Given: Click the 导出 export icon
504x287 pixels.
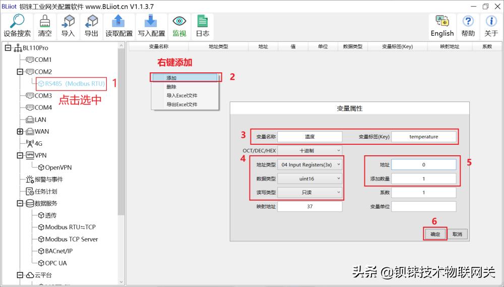Looking at the screenshot, I should [91, 22].
